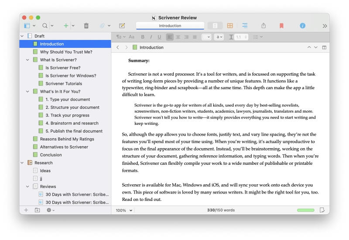Open the Fonts Aa panel
The image size is (349, 240).
132,37
